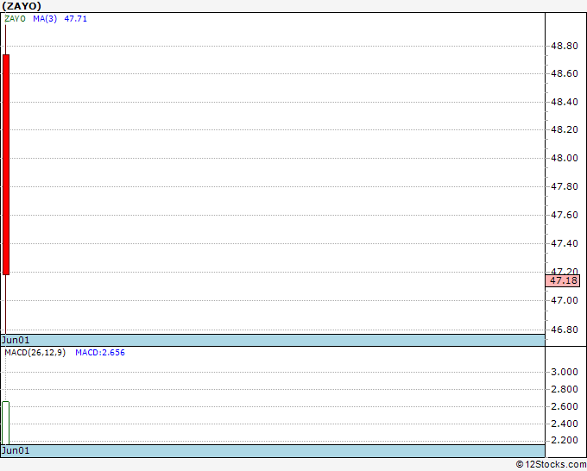Image resolution: width=587 pixels, height=471 pixels.
Task: Click the red ZAYO candlestick body
Action: (6, 165)
